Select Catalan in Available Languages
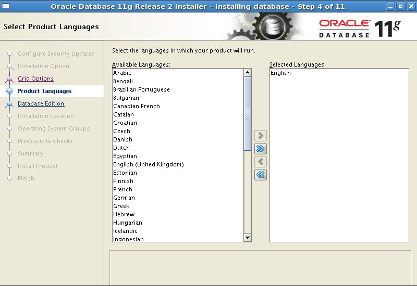 click(178, 114)
